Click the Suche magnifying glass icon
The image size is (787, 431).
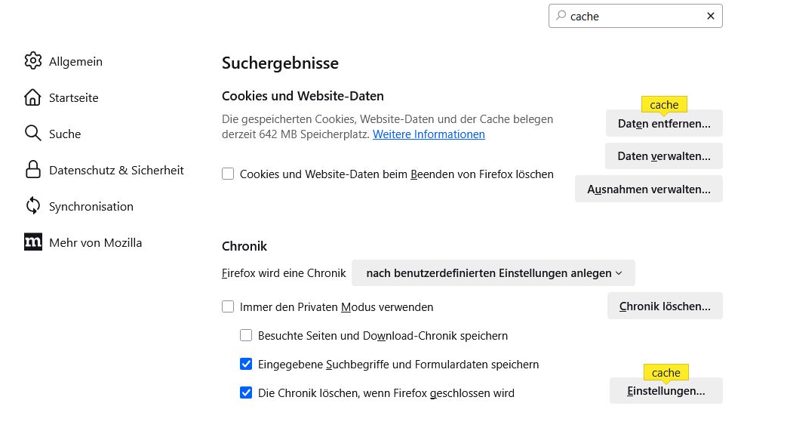[33, 134]
